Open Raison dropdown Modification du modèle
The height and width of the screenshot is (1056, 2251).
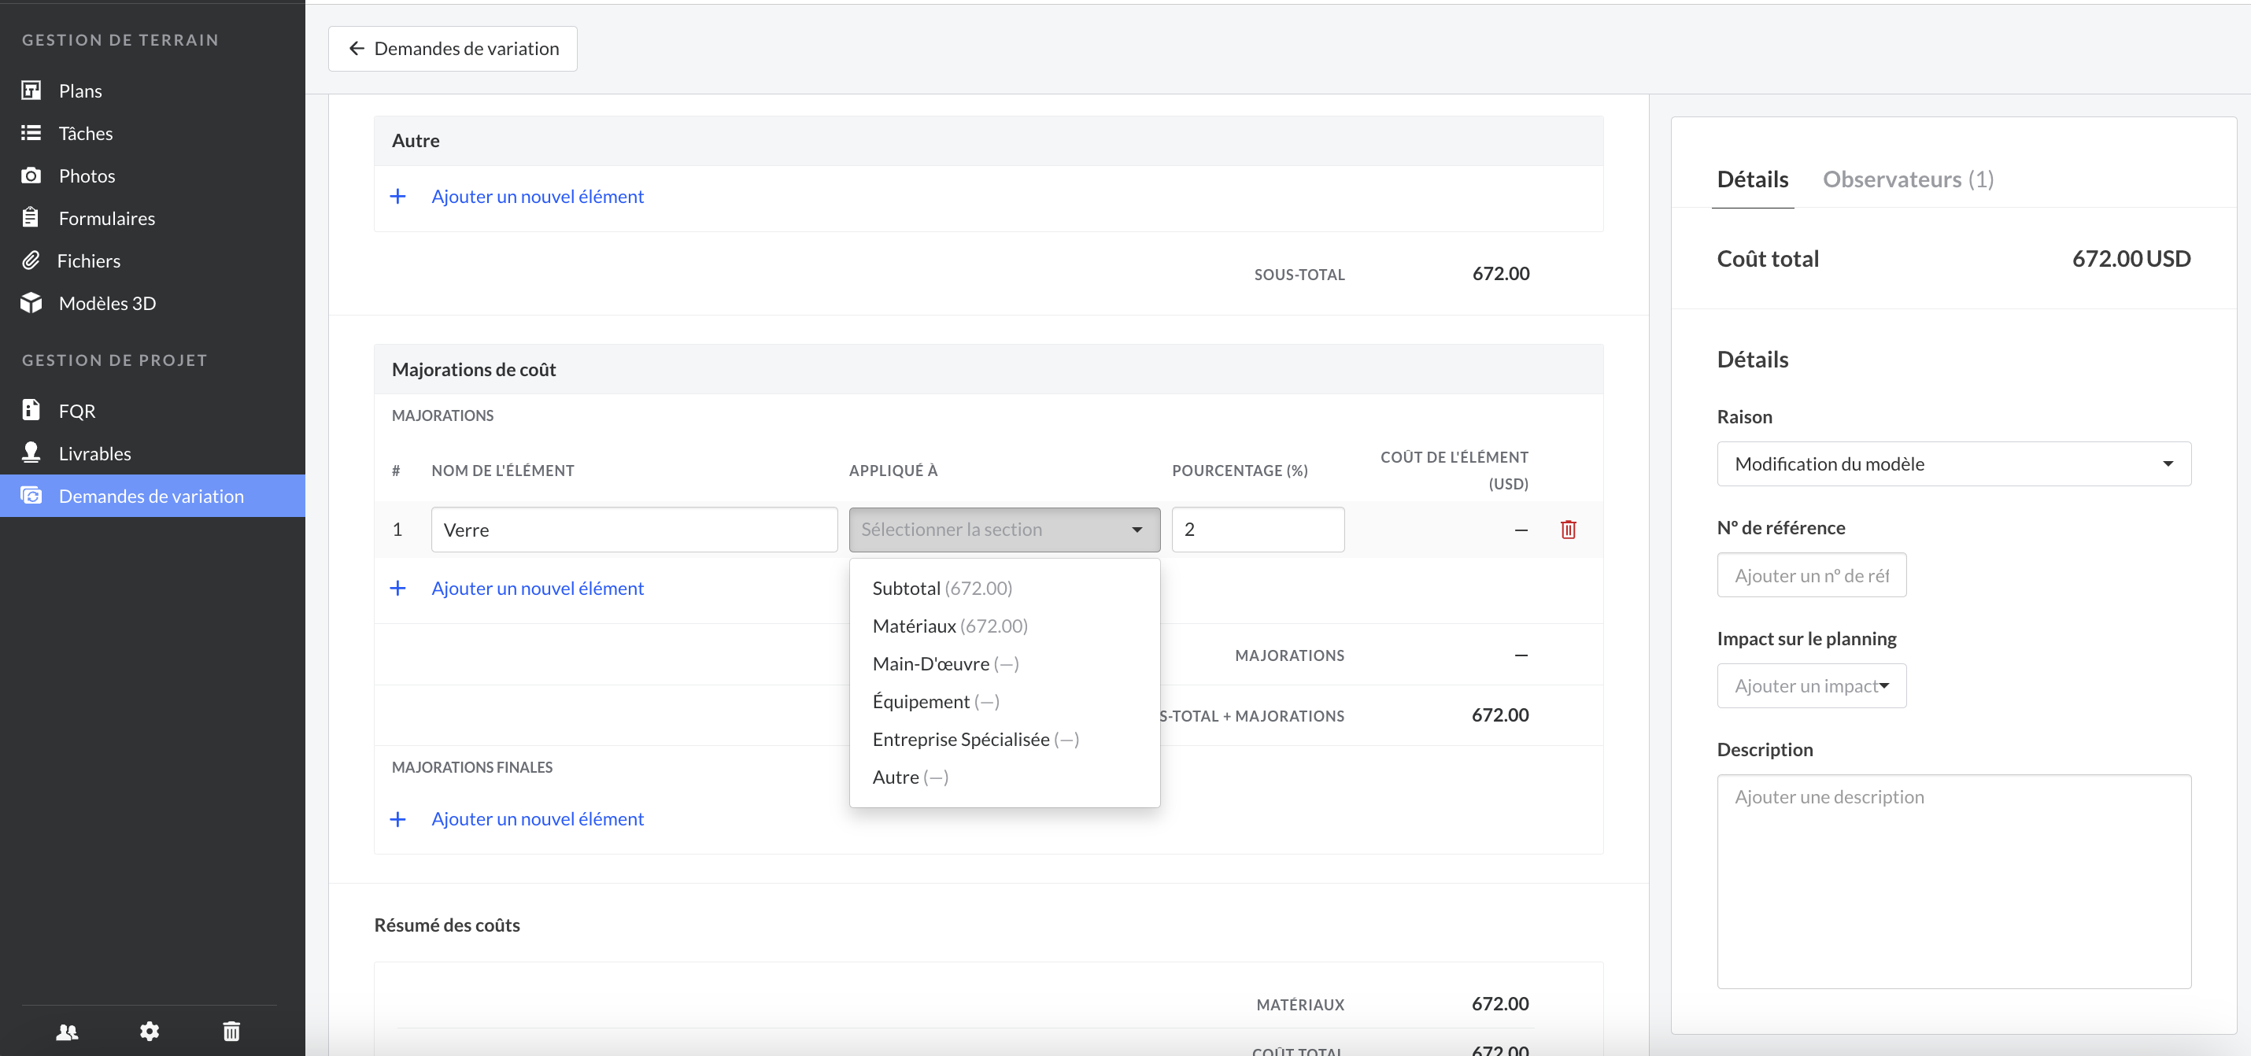point(1954,463)
